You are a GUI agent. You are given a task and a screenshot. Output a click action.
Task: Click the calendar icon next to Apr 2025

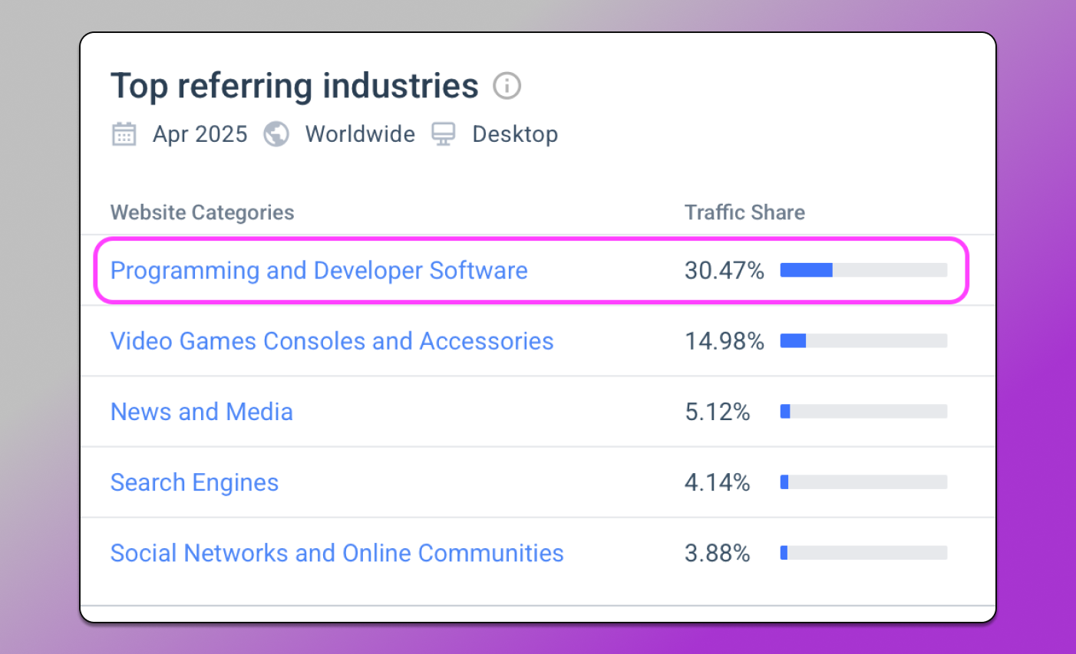click(124, 134)
